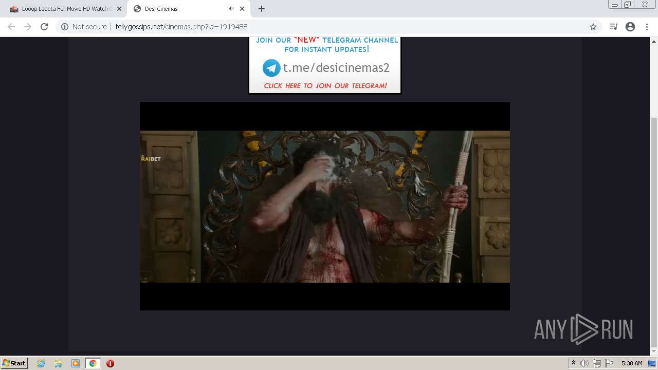Bookmark this page with the star

593,27
